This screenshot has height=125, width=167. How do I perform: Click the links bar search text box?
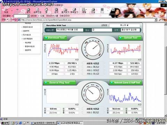[x=21, y=16]
